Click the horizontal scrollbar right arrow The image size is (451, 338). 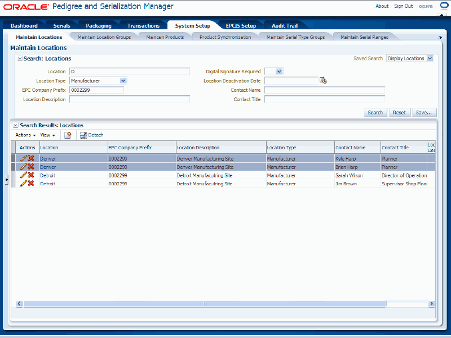coord(431,304)
